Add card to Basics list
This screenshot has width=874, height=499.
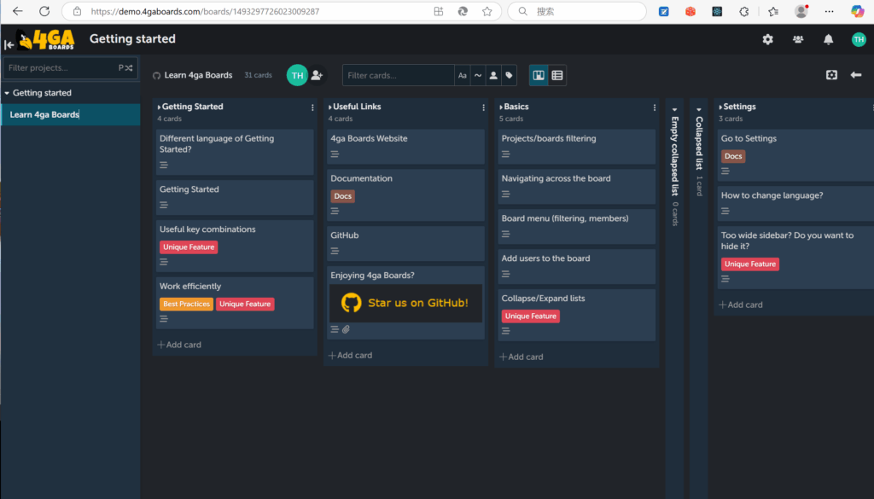click(521, 357)
